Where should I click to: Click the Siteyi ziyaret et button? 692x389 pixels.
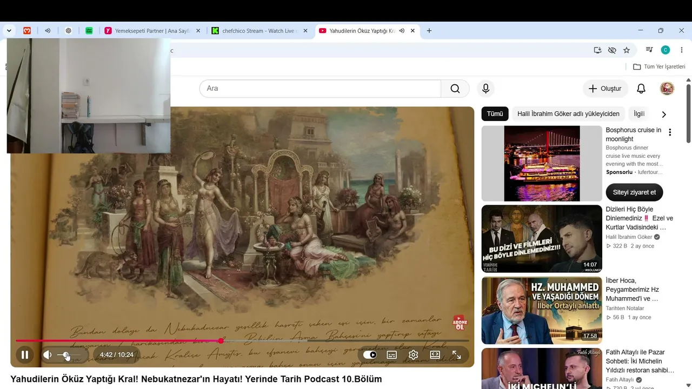click(634, 192)
